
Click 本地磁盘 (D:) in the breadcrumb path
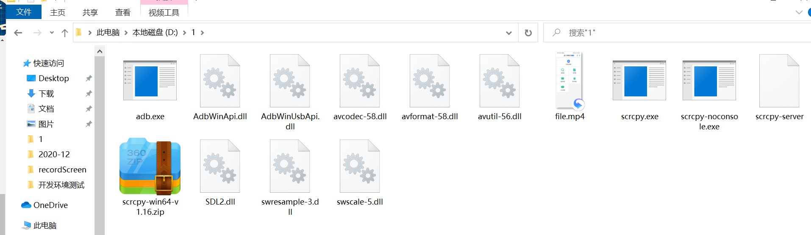click(155, 33)
